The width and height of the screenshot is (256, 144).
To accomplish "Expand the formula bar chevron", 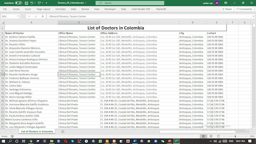I will [x=253, y=16].
